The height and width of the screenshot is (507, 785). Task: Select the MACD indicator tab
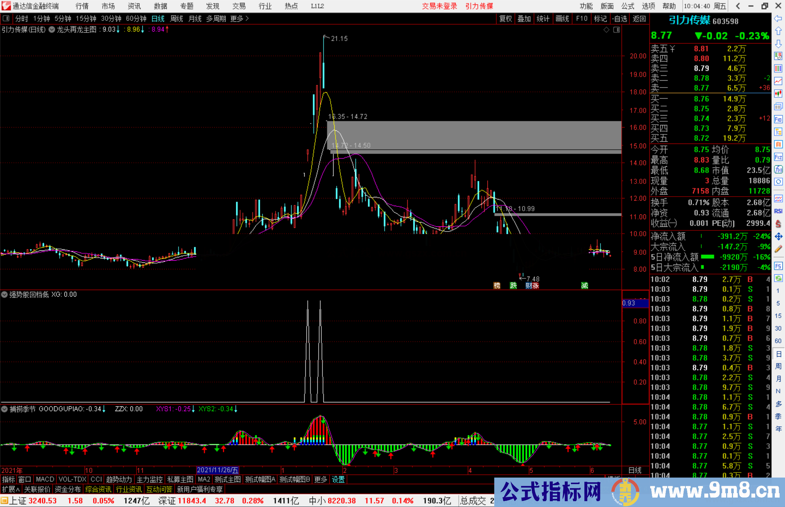click(45, 479)
